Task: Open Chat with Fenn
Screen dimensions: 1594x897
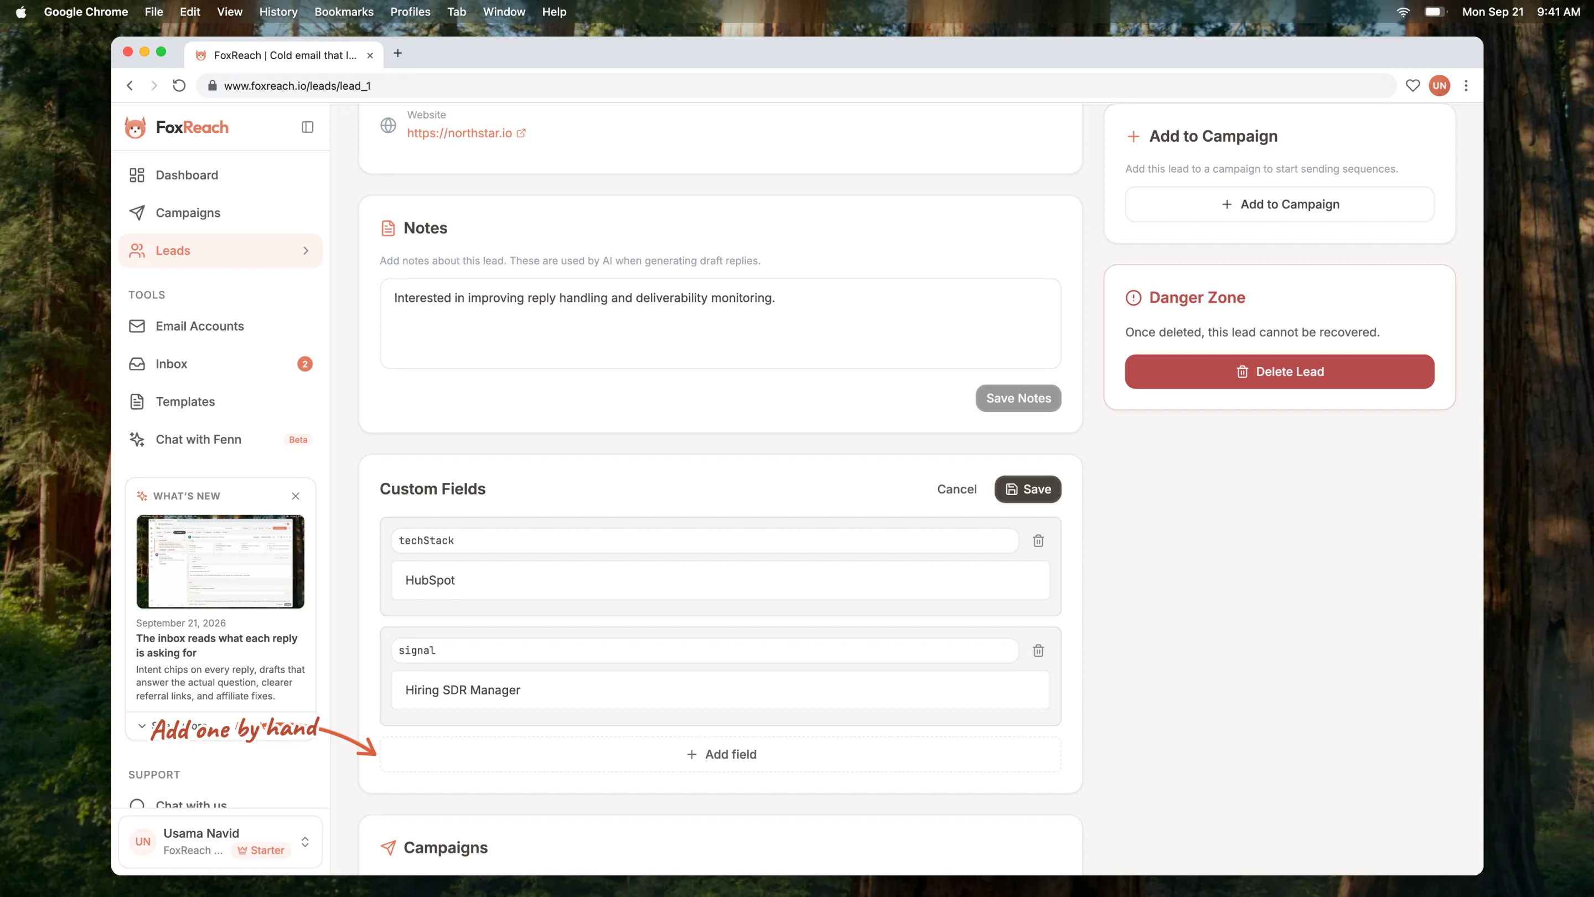Action: tap(220, 440)
